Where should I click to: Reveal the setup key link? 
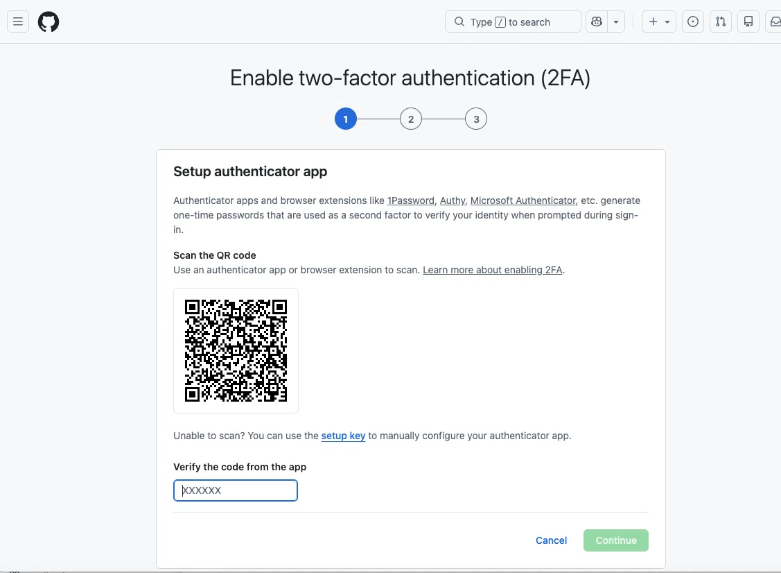pos(343,436)
